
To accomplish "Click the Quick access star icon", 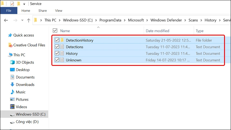I will [x=10, y=35].
